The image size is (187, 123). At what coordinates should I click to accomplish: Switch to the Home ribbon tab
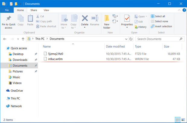20,10
